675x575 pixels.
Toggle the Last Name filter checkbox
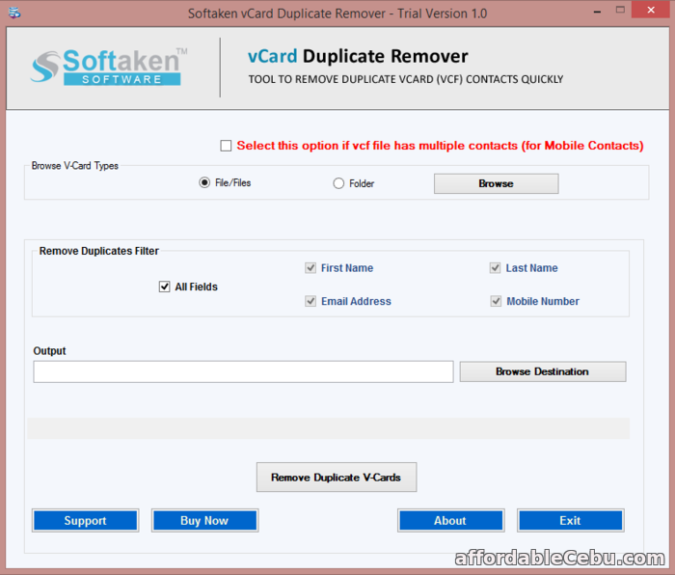click(495, 268)
